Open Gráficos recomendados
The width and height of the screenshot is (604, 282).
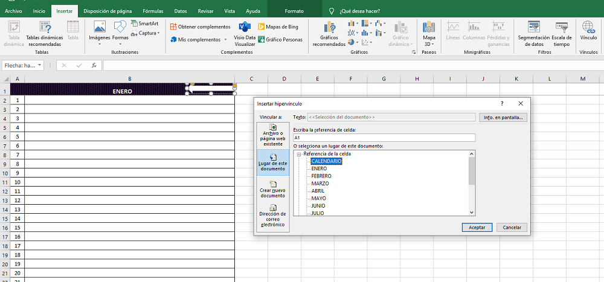tap(329, 34)
